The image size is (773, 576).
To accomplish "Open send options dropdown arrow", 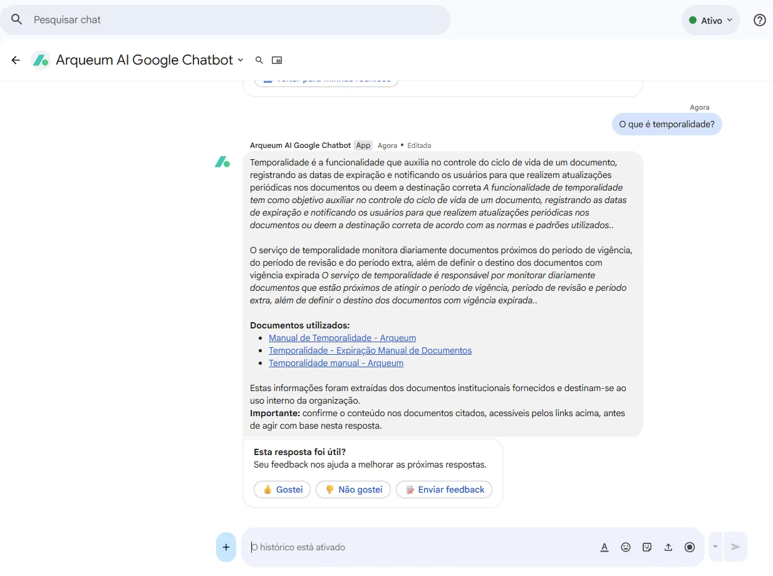I will (715, 547).
